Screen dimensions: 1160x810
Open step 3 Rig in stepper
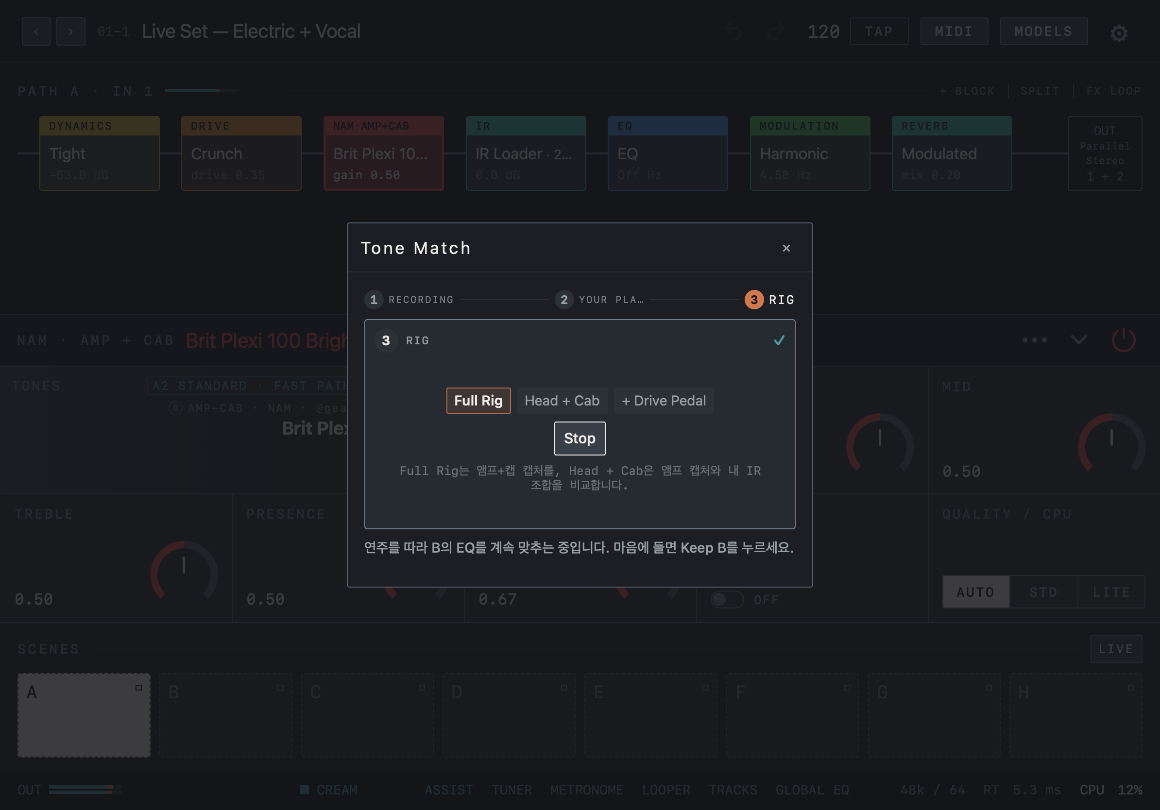[769, 300]
